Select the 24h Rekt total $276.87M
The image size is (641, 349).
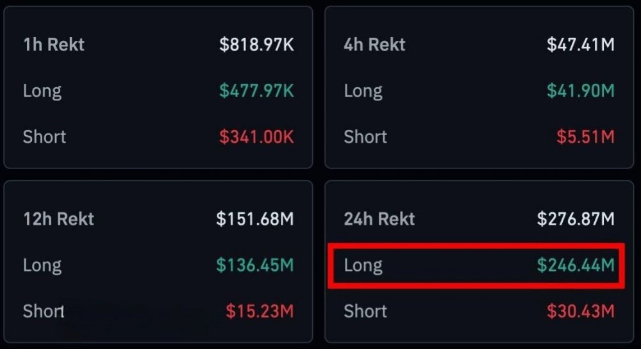pyautogui.click(x=576, y=219)
